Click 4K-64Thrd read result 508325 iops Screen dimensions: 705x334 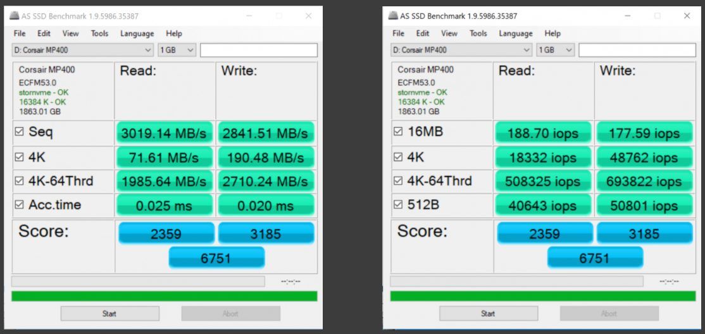[543, 181]
